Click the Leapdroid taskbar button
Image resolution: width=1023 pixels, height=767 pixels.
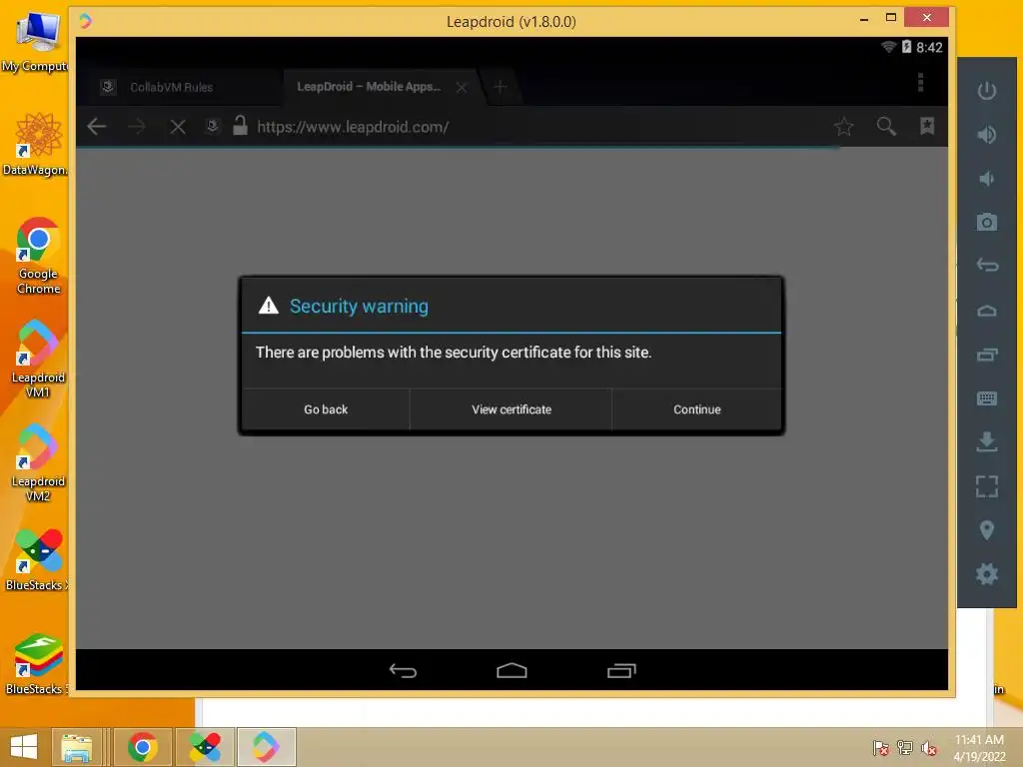click(x=266, y=747)
